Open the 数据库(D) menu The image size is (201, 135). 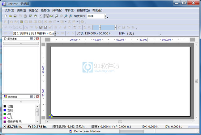coord(83,11)
